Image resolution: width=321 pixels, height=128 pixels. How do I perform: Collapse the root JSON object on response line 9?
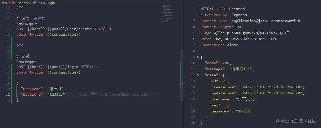pyautogui.click(x=199, y=57)
